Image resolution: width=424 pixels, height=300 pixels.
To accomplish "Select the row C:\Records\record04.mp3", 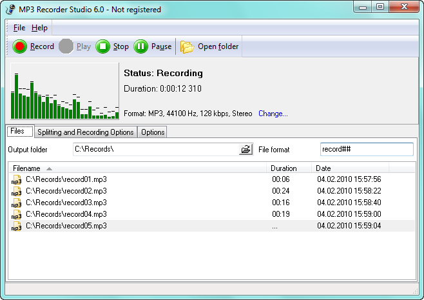I will click(x=212, y=214).
